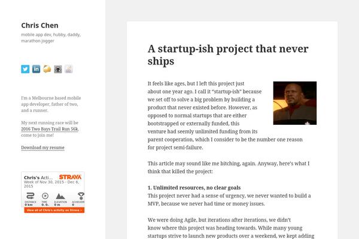Click the Elevation mountain icon
This screenshot has height=239, width=359.
click(x=60, y=196)
